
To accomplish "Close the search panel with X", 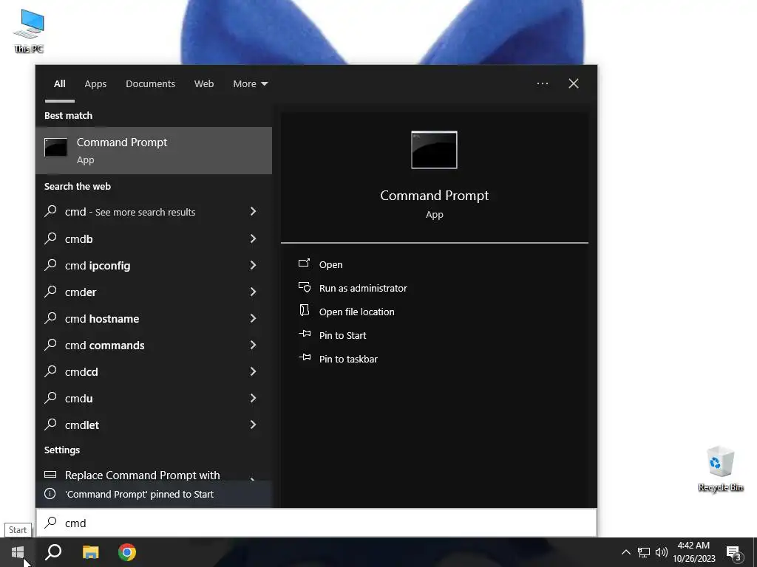I will (574, 83).
